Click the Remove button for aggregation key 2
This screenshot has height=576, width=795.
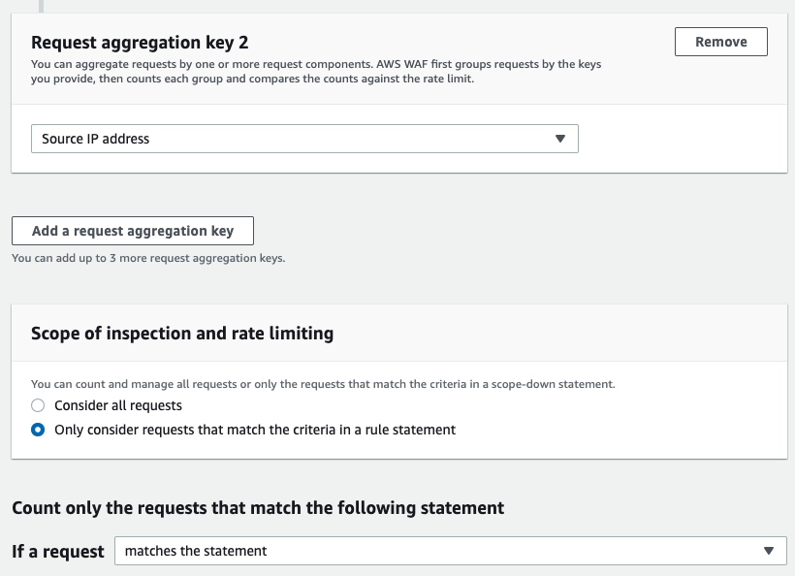(720, 42)
